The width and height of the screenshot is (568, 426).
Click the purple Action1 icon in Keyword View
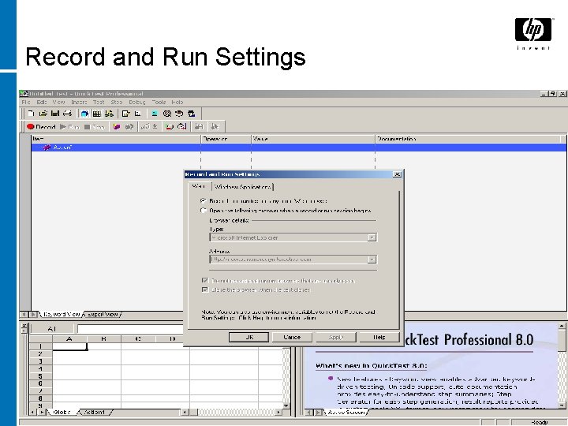click(x=47, y=148)
